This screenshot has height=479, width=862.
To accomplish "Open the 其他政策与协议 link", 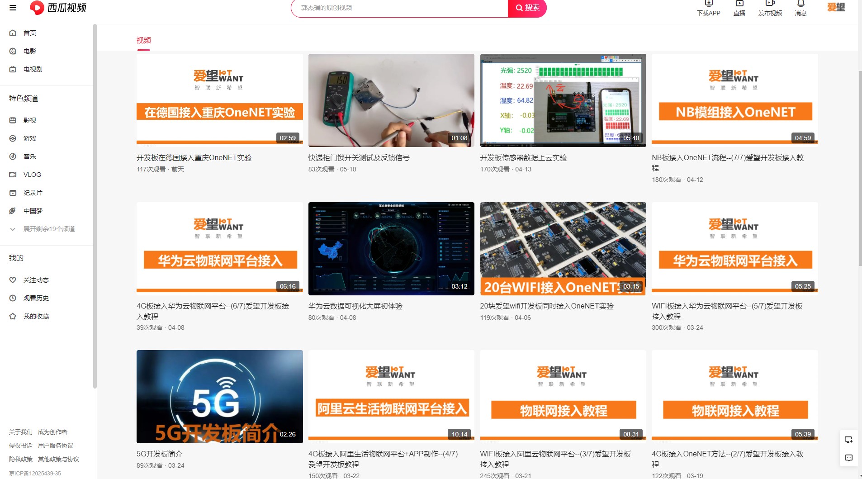I will [58, 459].
